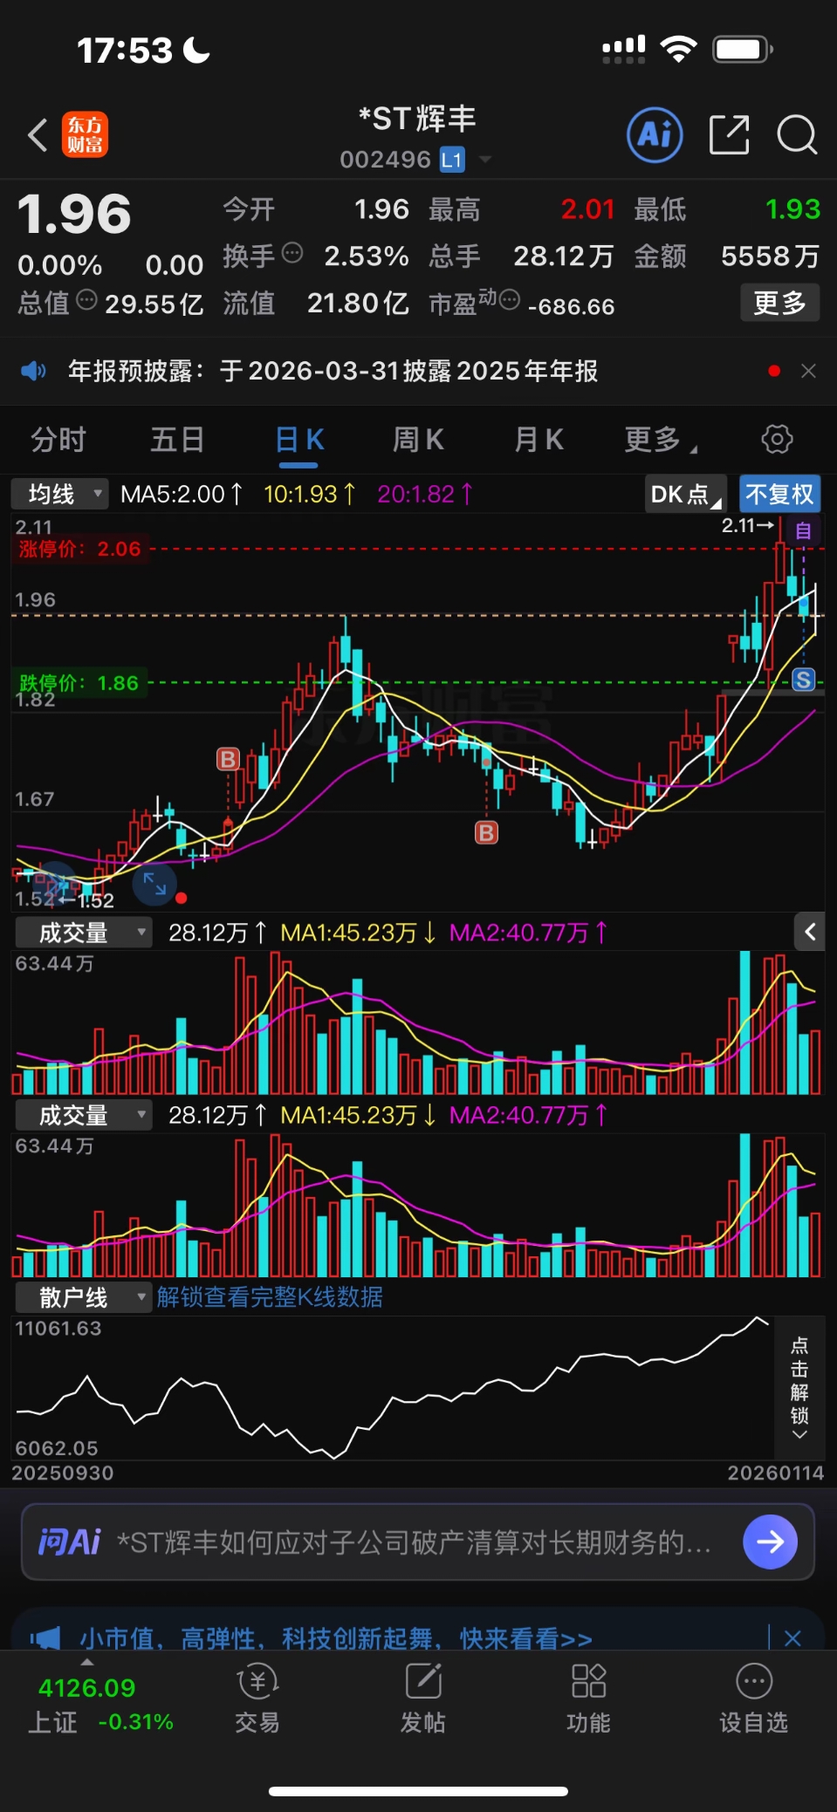837x1812 pixels.
Task: Switch to 周K chart tab
Action: [418, 440]
